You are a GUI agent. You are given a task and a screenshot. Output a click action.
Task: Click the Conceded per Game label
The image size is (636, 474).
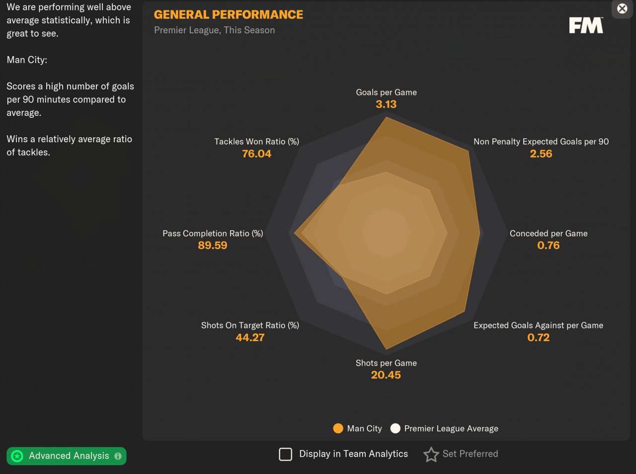(x=549, y=233)
